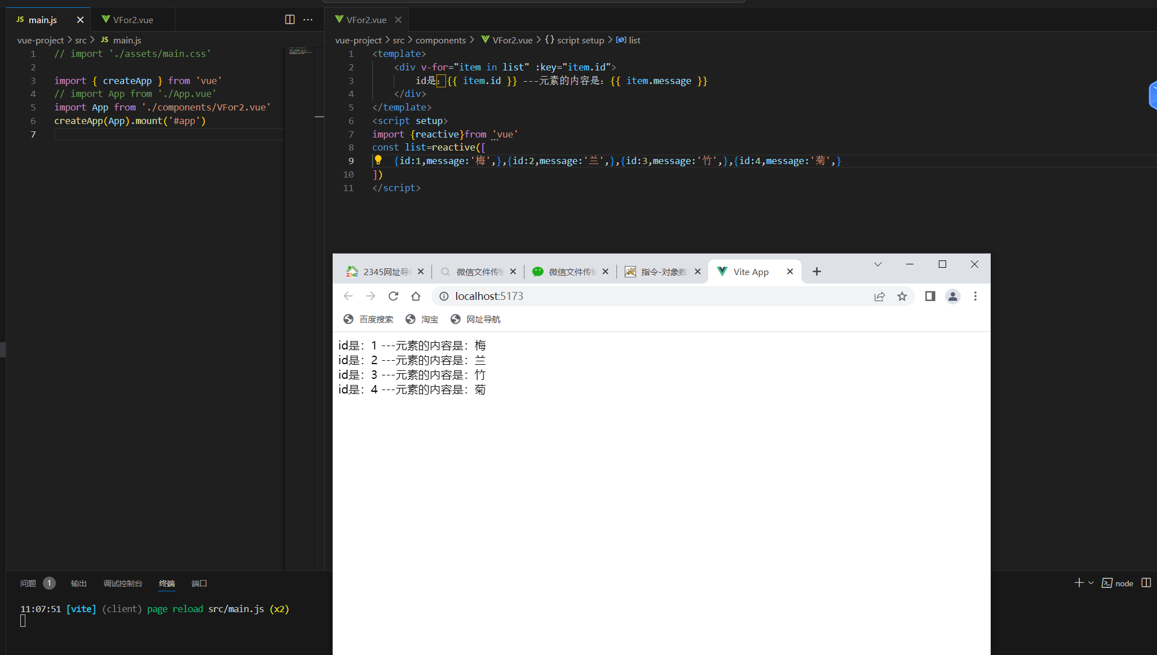Close the 微信文件传输 tab with WeChat icon
The height and width of the screenshot is (655, 1157).
coord(606,272)
